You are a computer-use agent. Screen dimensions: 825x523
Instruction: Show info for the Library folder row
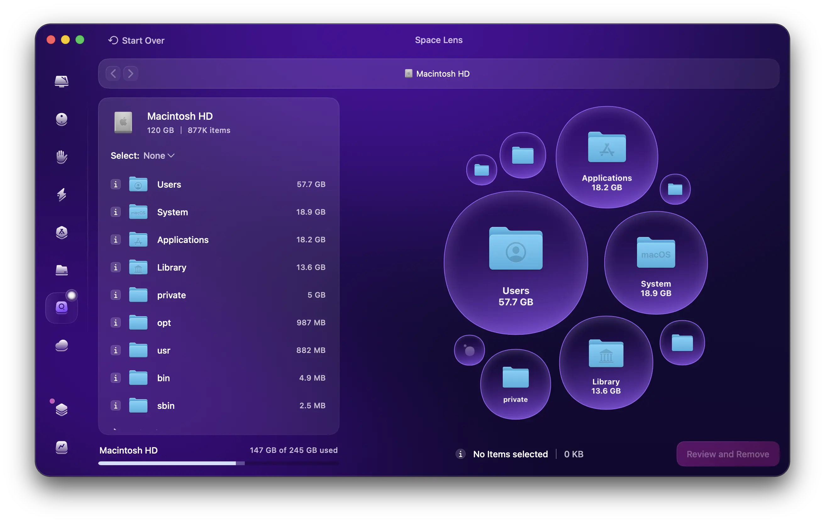[x=116, y=267]
